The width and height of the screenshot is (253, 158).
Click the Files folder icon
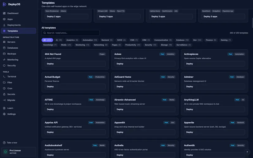point(4,82)
